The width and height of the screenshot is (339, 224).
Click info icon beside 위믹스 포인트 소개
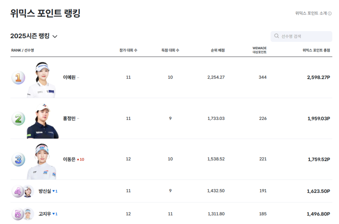[330, 13]
